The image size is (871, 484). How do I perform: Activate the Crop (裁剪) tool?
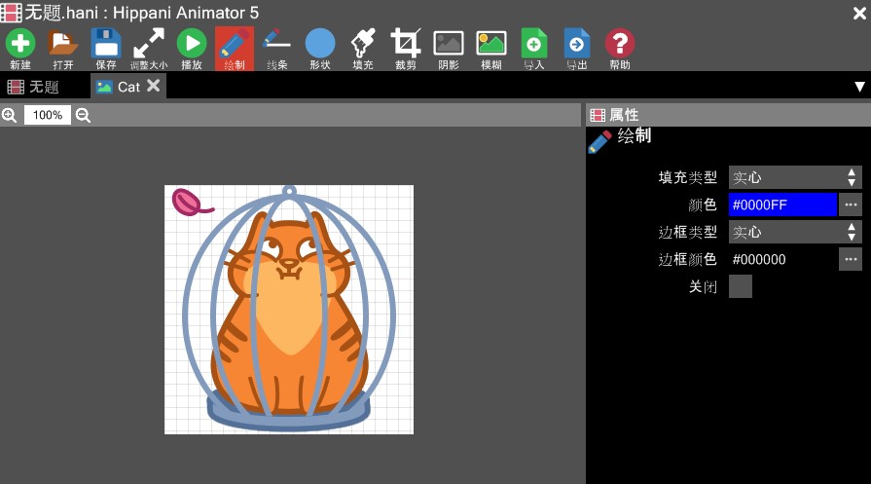pyautogui.click(x=406, y=48)
